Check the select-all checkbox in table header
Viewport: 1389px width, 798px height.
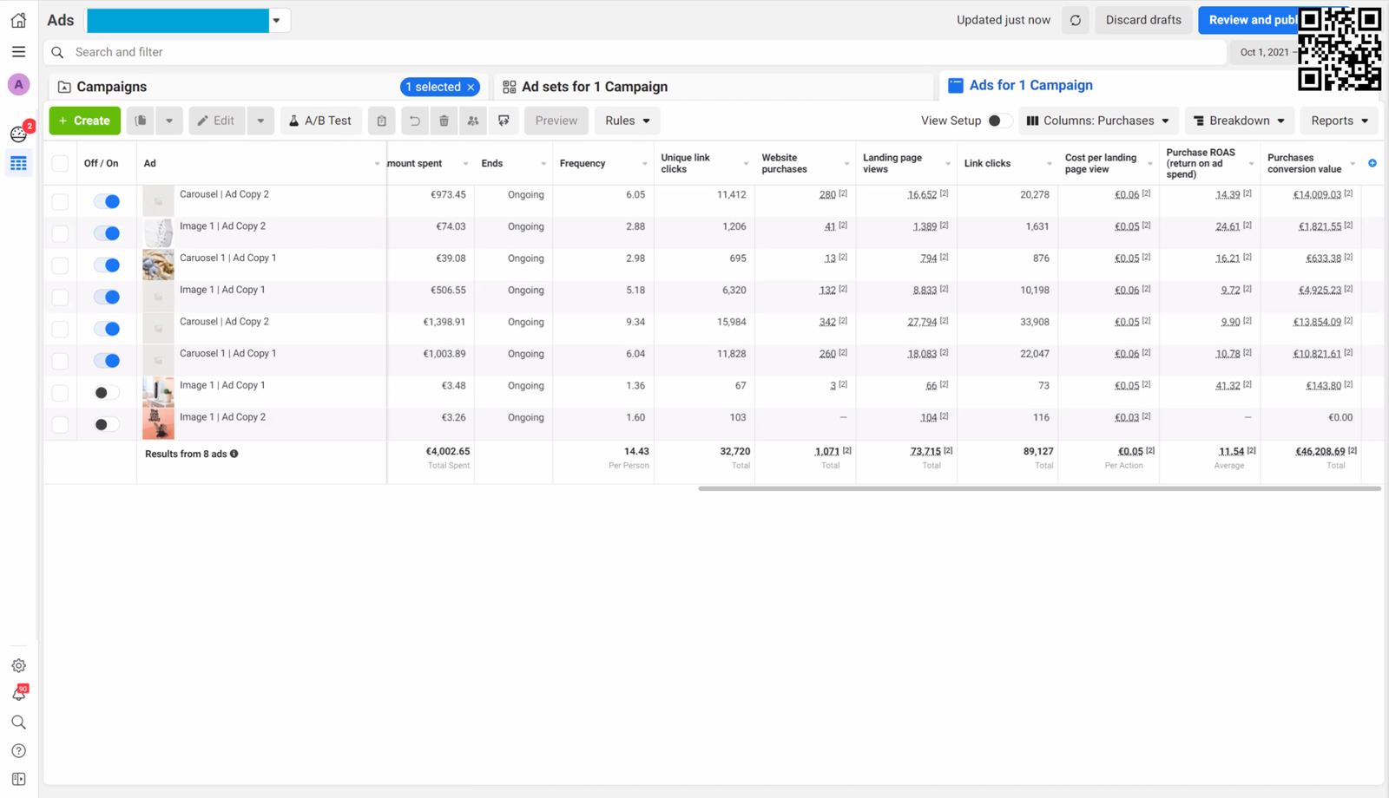click(60, 163)
